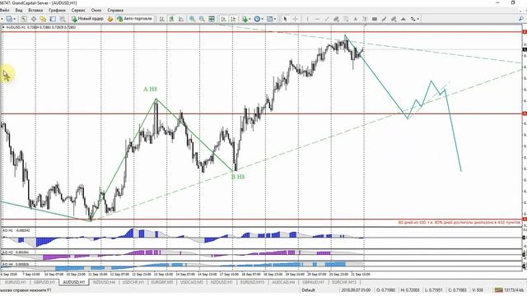Viewport: 527px width, 296px height.
Task: Open the Strategy Tester icon
Action: 63,19
